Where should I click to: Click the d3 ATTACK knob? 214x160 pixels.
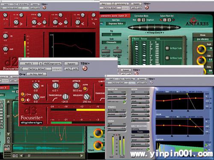click(x=76, y=86)
